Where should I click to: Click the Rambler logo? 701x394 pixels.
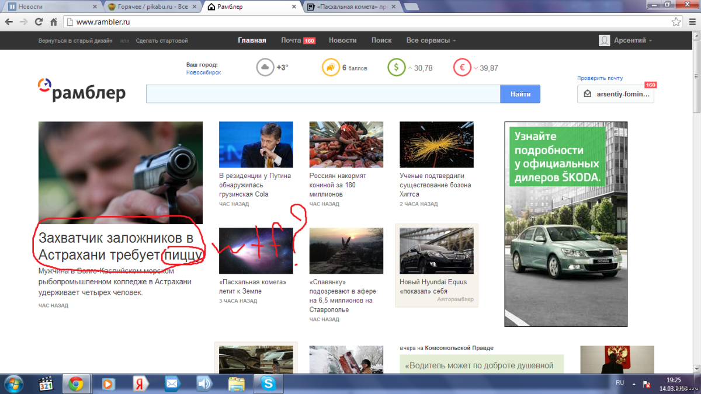click(82, 90)
